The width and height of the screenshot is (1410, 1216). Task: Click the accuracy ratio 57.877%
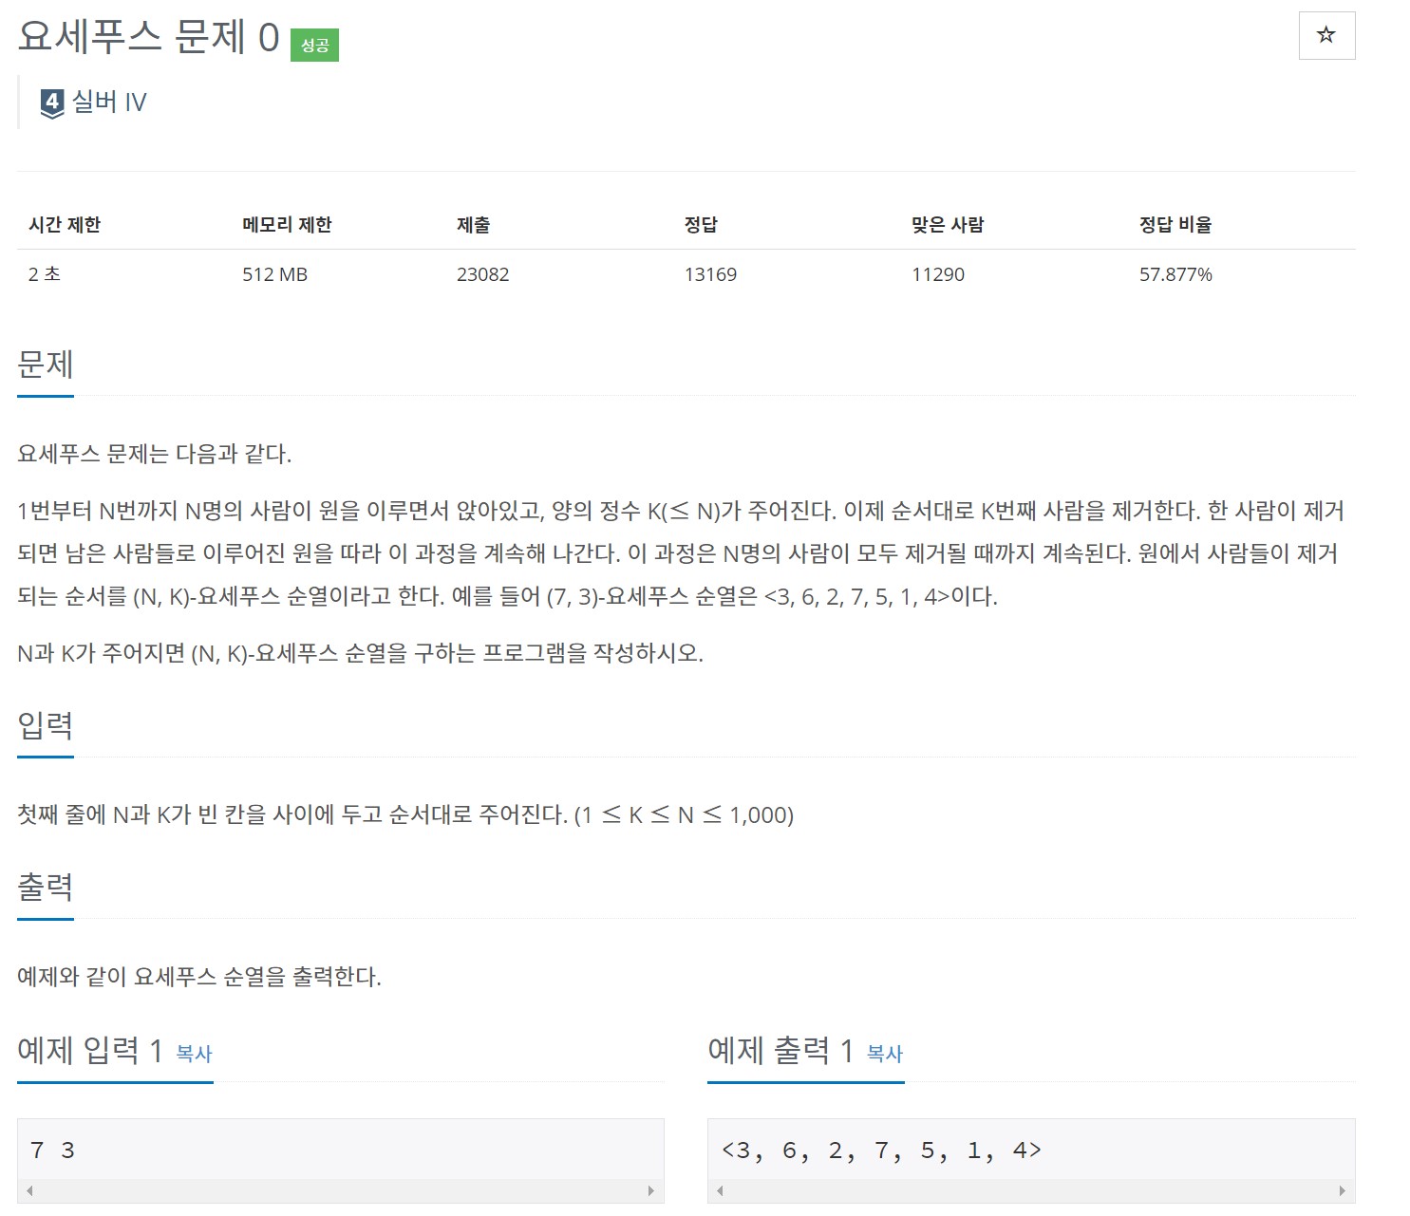tap(1175, 274)
